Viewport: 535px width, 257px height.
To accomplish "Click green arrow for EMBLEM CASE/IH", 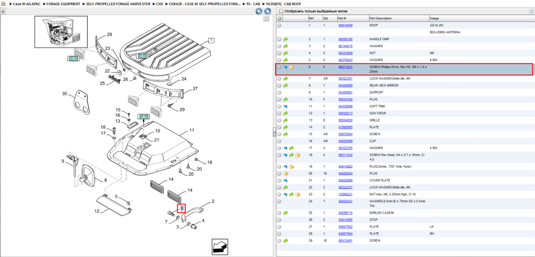I will click(286, 213).
